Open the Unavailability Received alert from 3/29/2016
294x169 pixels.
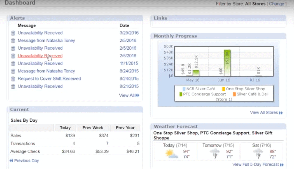pos(40,33)
